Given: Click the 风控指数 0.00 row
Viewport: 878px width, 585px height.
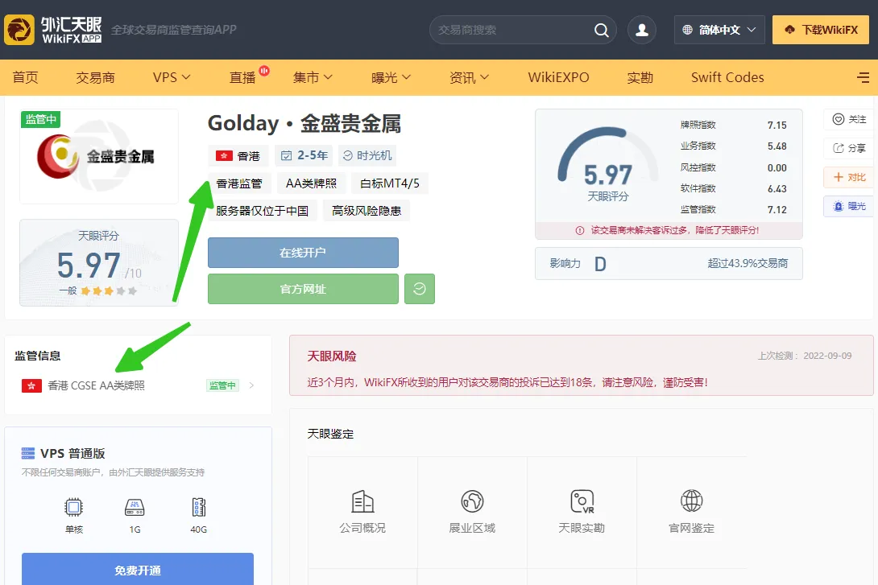Looking at the screenshot, I should (x=734, y=167).
